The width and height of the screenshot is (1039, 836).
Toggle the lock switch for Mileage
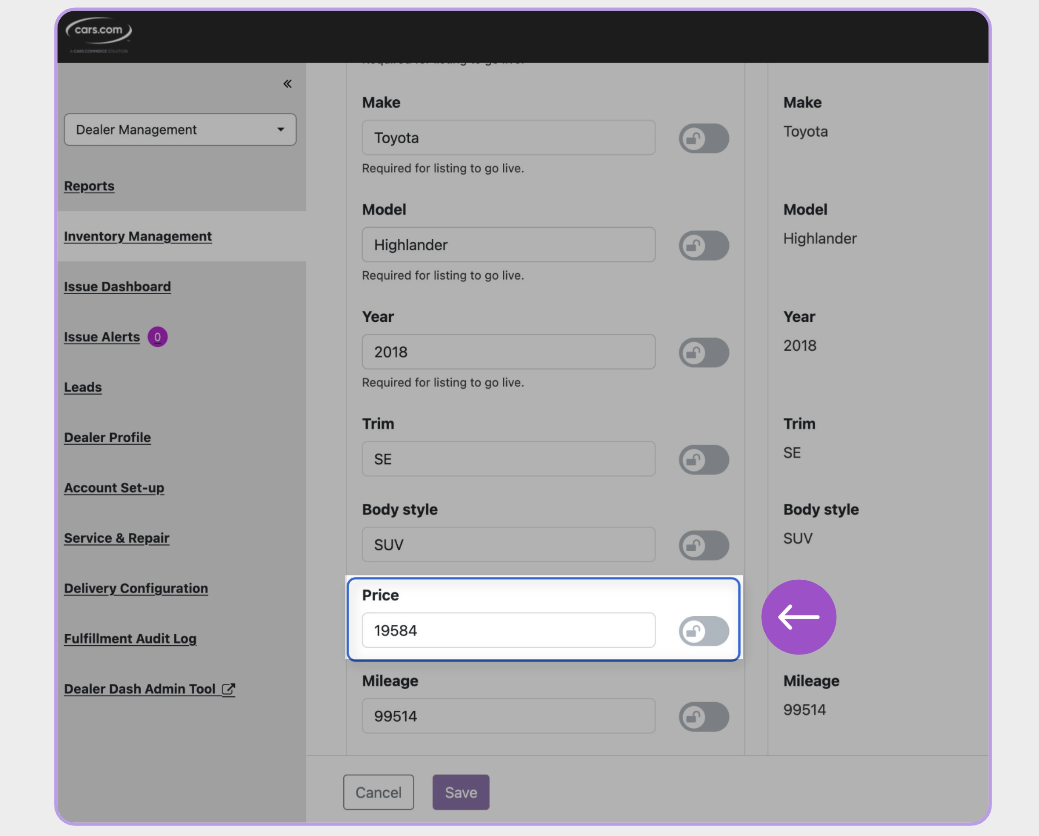(x=704, y=717)
